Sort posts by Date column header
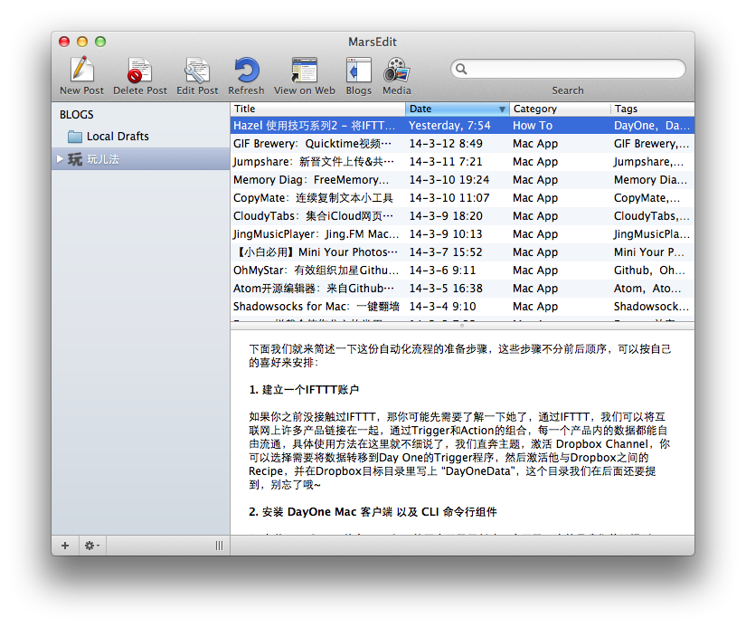Screen dimensions: 746x627 coord(458,109)
